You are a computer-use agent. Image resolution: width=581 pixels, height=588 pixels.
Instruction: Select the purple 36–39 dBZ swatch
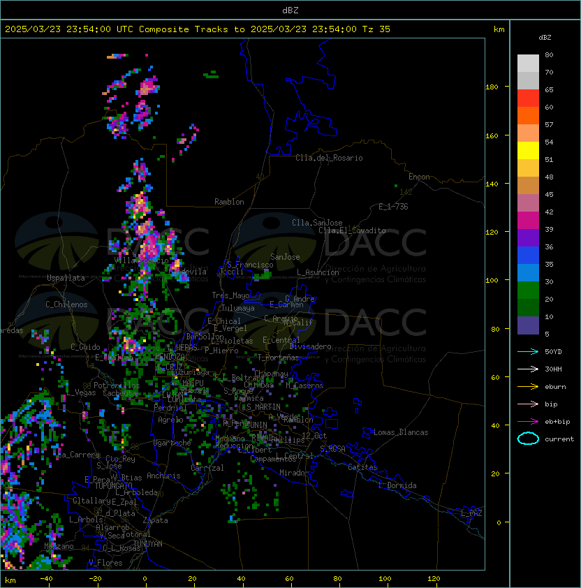[528, 237]
